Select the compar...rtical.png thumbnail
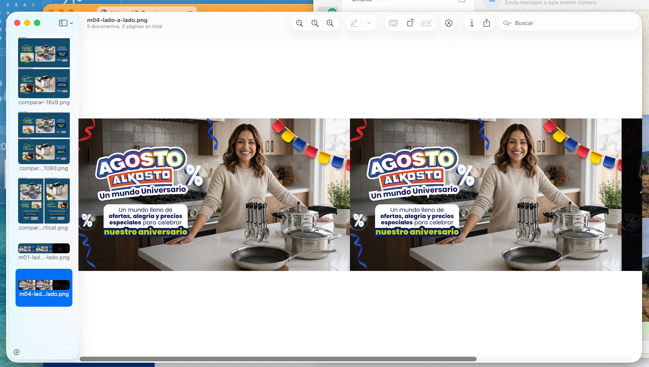The height and width of the screenshot is (367, 649). 44,201
